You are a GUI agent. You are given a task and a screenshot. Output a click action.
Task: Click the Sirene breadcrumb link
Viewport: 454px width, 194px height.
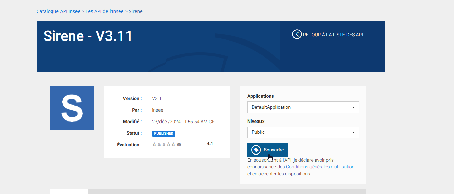[136, 11]
